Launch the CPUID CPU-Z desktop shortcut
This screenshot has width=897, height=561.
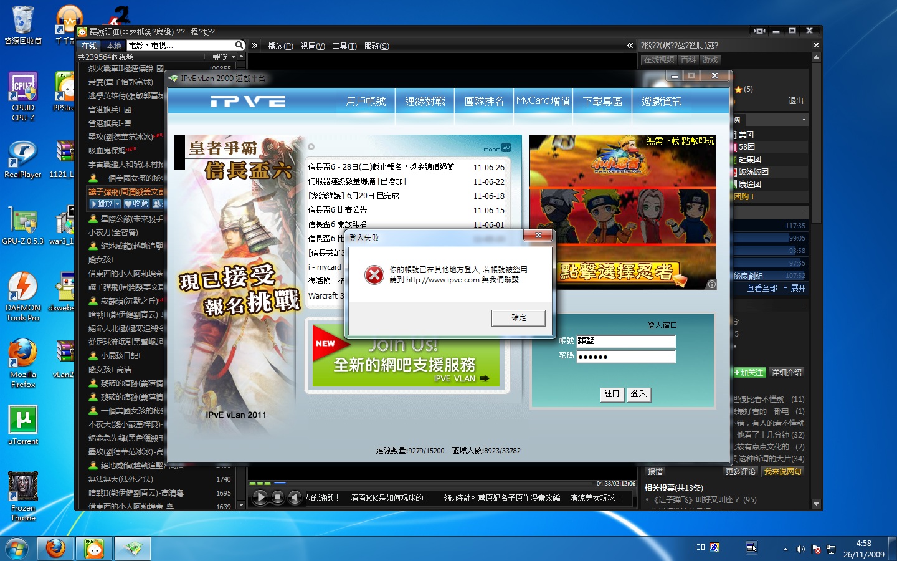[x=23, y=95]
